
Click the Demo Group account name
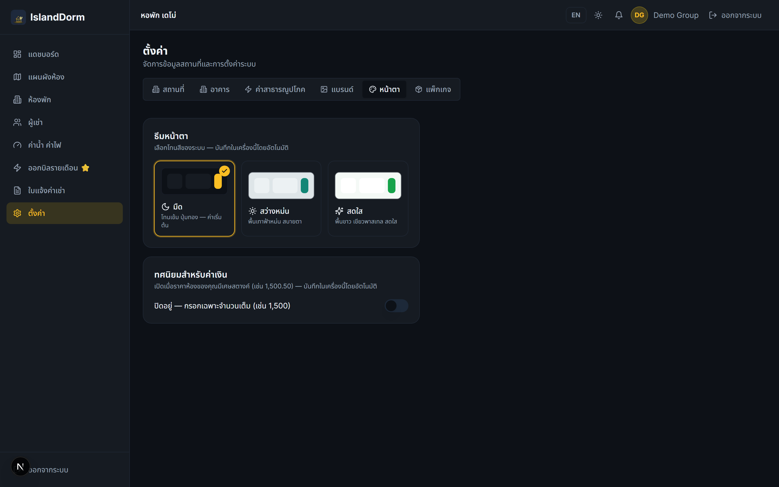coord(676,15)
